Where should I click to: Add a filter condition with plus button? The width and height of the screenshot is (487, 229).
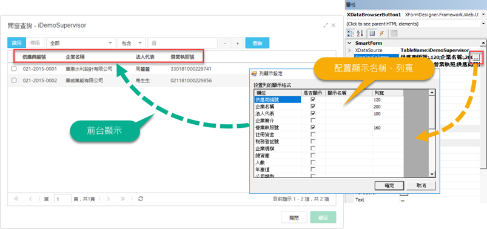(238, 44)
